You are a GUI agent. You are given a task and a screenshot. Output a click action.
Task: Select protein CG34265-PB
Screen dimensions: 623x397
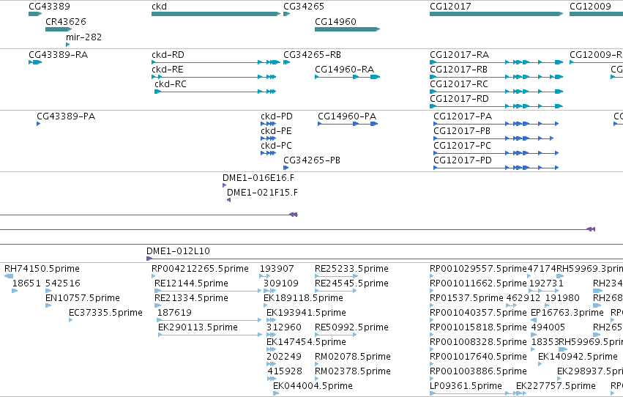coord(286,168)
